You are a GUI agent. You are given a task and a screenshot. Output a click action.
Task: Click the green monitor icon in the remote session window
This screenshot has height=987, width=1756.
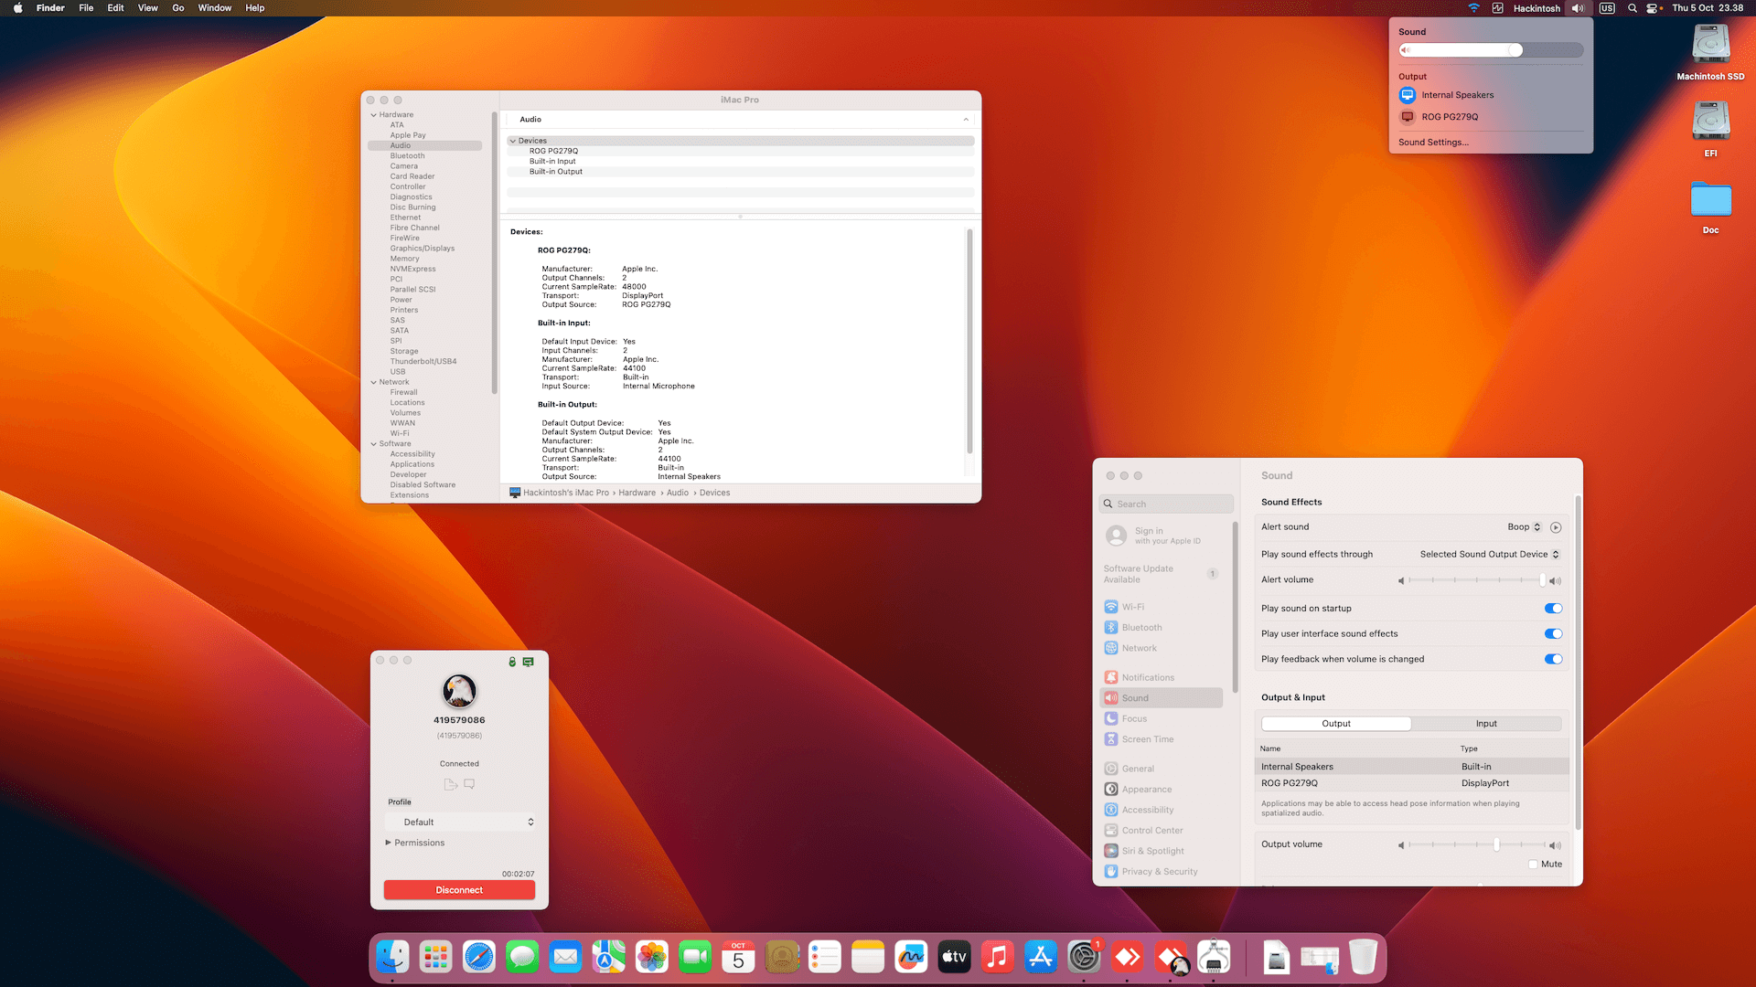[528, 662]
